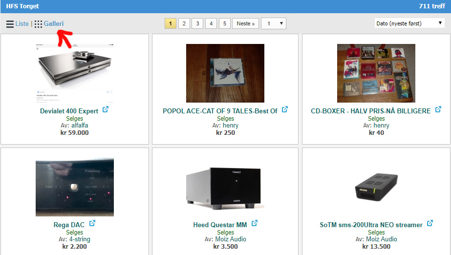Switch to list view with hamburger icon
This screenshot has height=255, width=451.
[x=10, y=24]
